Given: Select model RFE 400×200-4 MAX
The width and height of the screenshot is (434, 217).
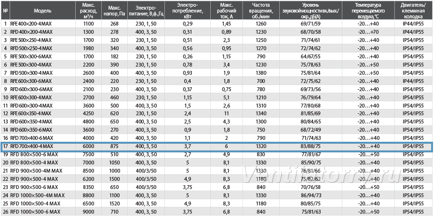Looking at the screenshot, I should tap(42, 24).
